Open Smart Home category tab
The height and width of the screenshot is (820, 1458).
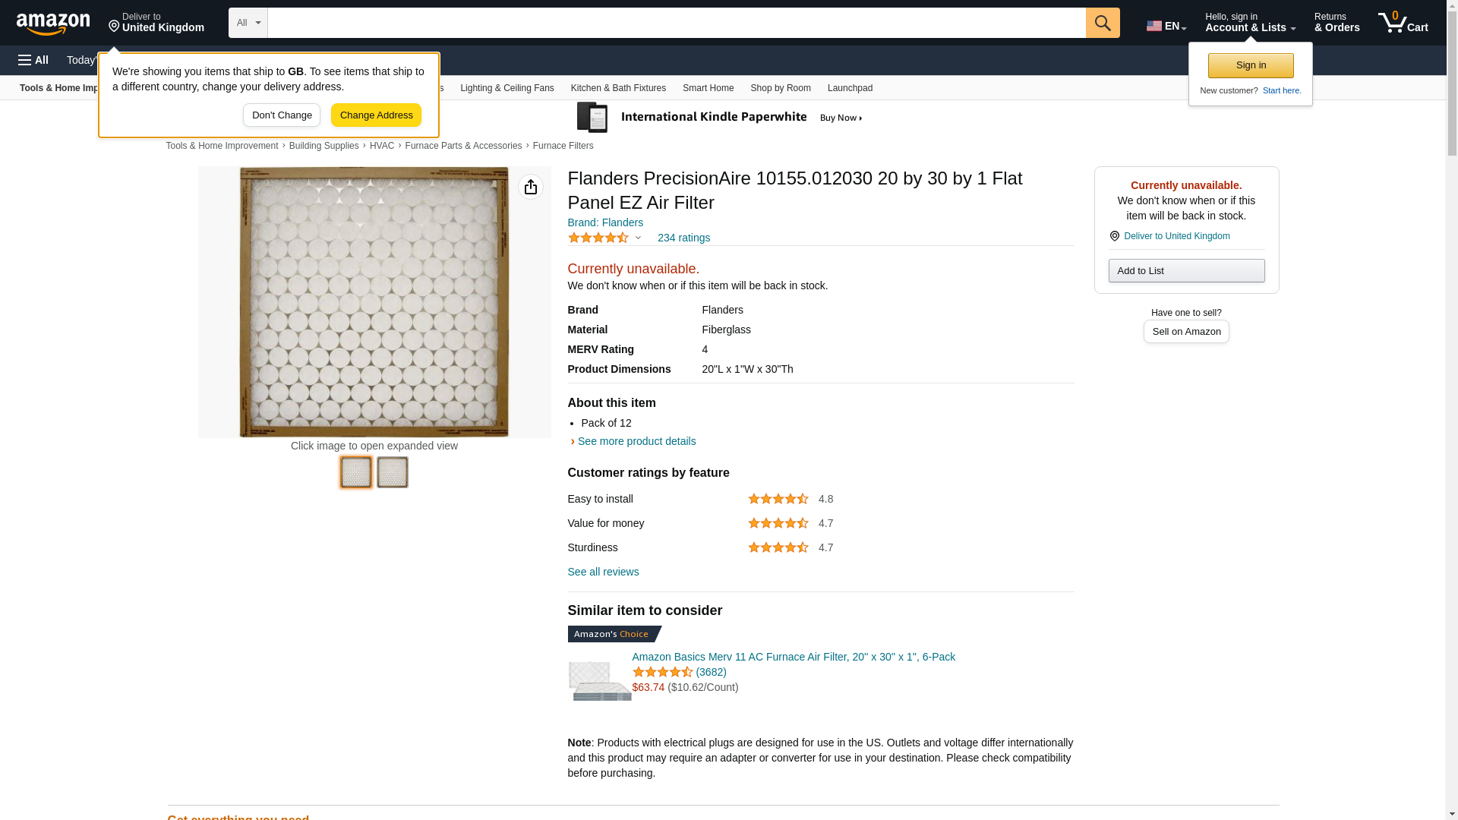pyautogui.click(x=708, y=88)
